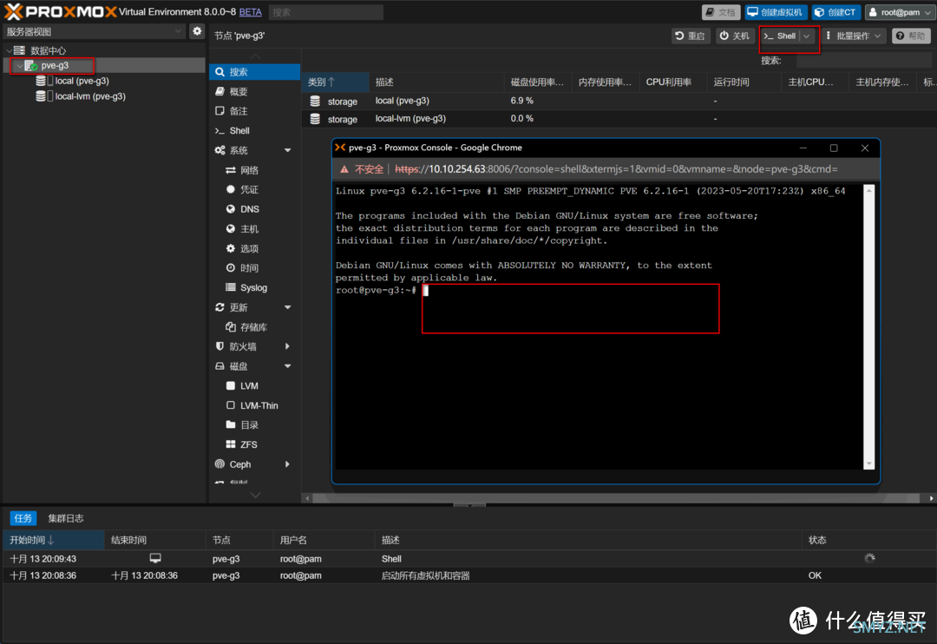Collapse the Updates (更新) section arrow
This screenshot has height=644, width=937.
[x=287, y=307]
